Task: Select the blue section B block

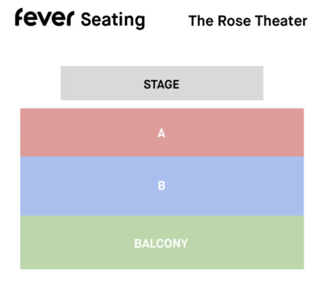Action: click(162, 186)
